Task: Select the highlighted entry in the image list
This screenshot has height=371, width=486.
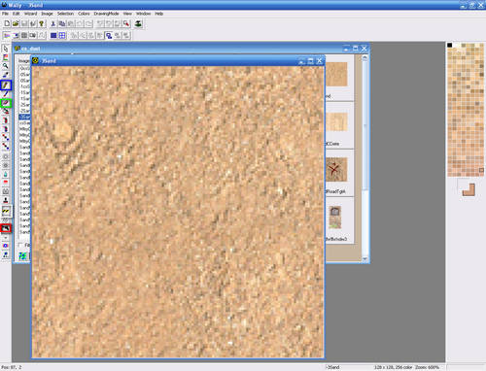Action: coord(24,117)
